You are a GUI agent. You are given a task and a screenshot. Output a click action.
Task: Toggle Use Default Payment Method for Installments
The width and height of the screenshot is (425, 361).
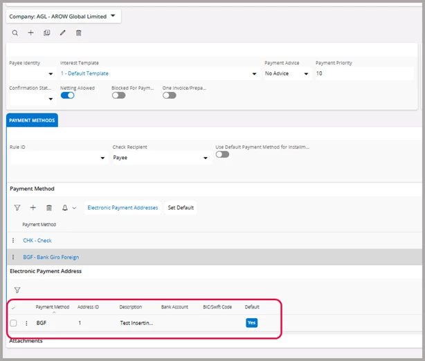(222, 154)
